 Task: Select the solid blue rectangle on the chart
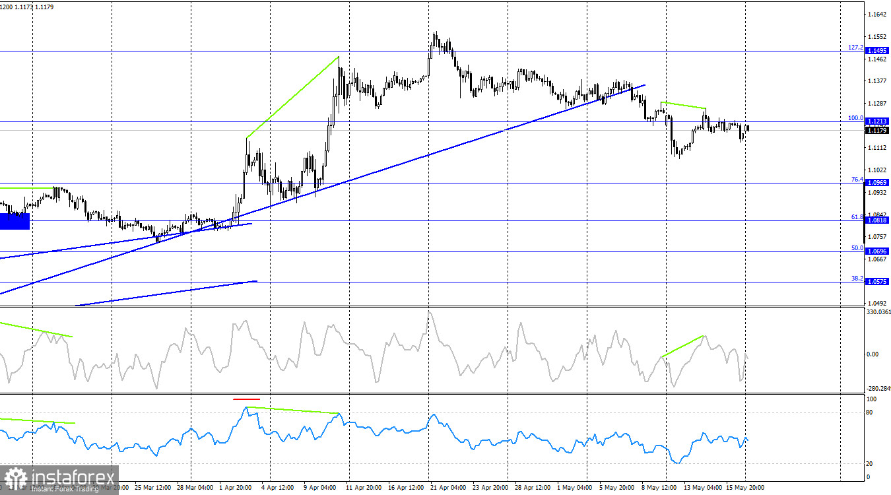[15, 221]
